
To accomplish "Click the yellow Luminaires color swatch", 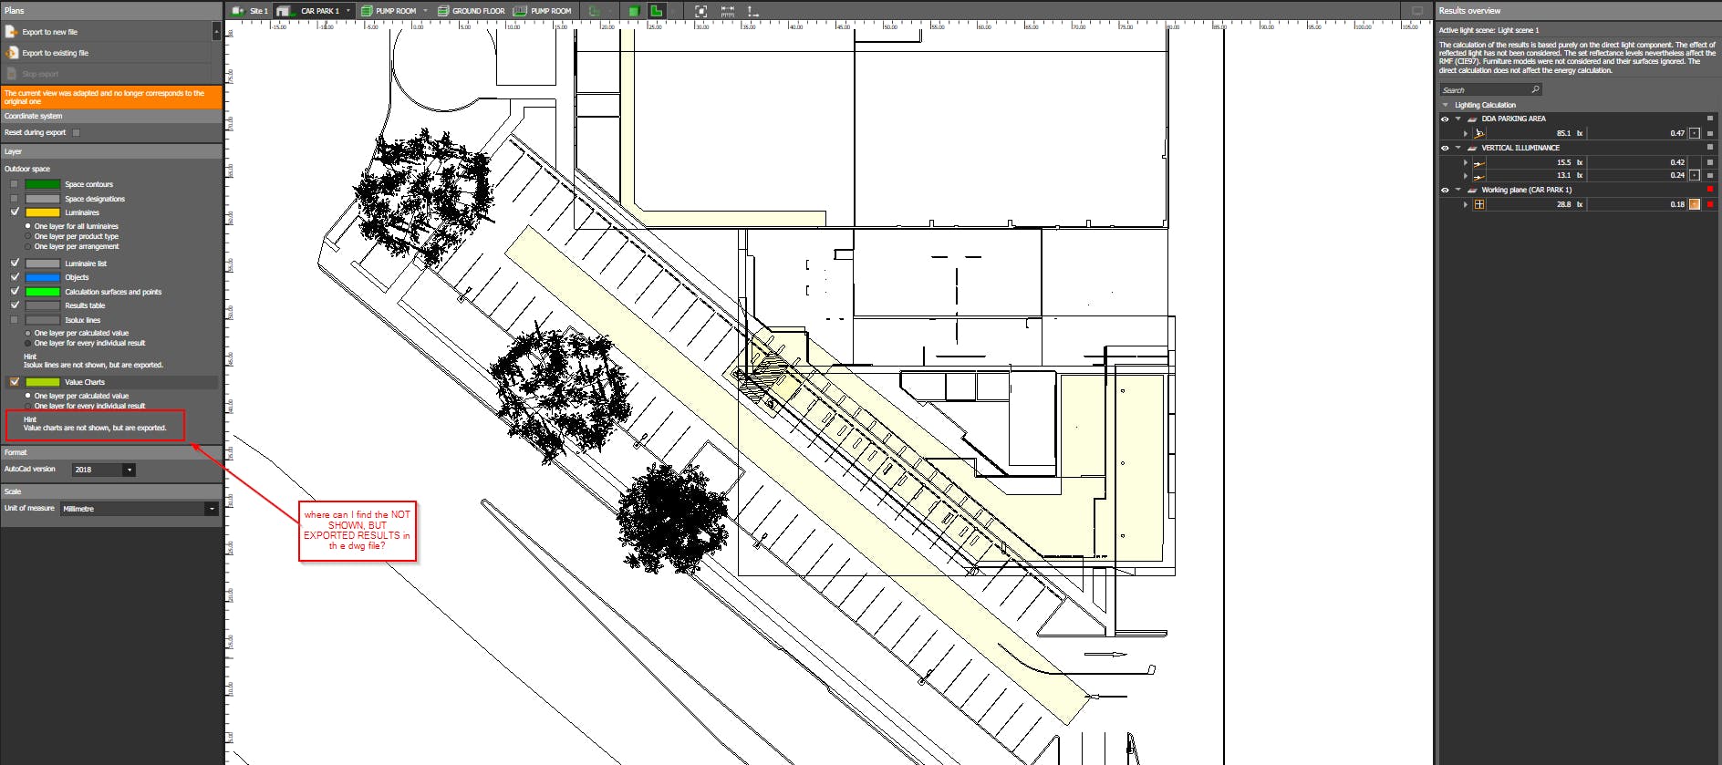I will click(x=43, y=212).
